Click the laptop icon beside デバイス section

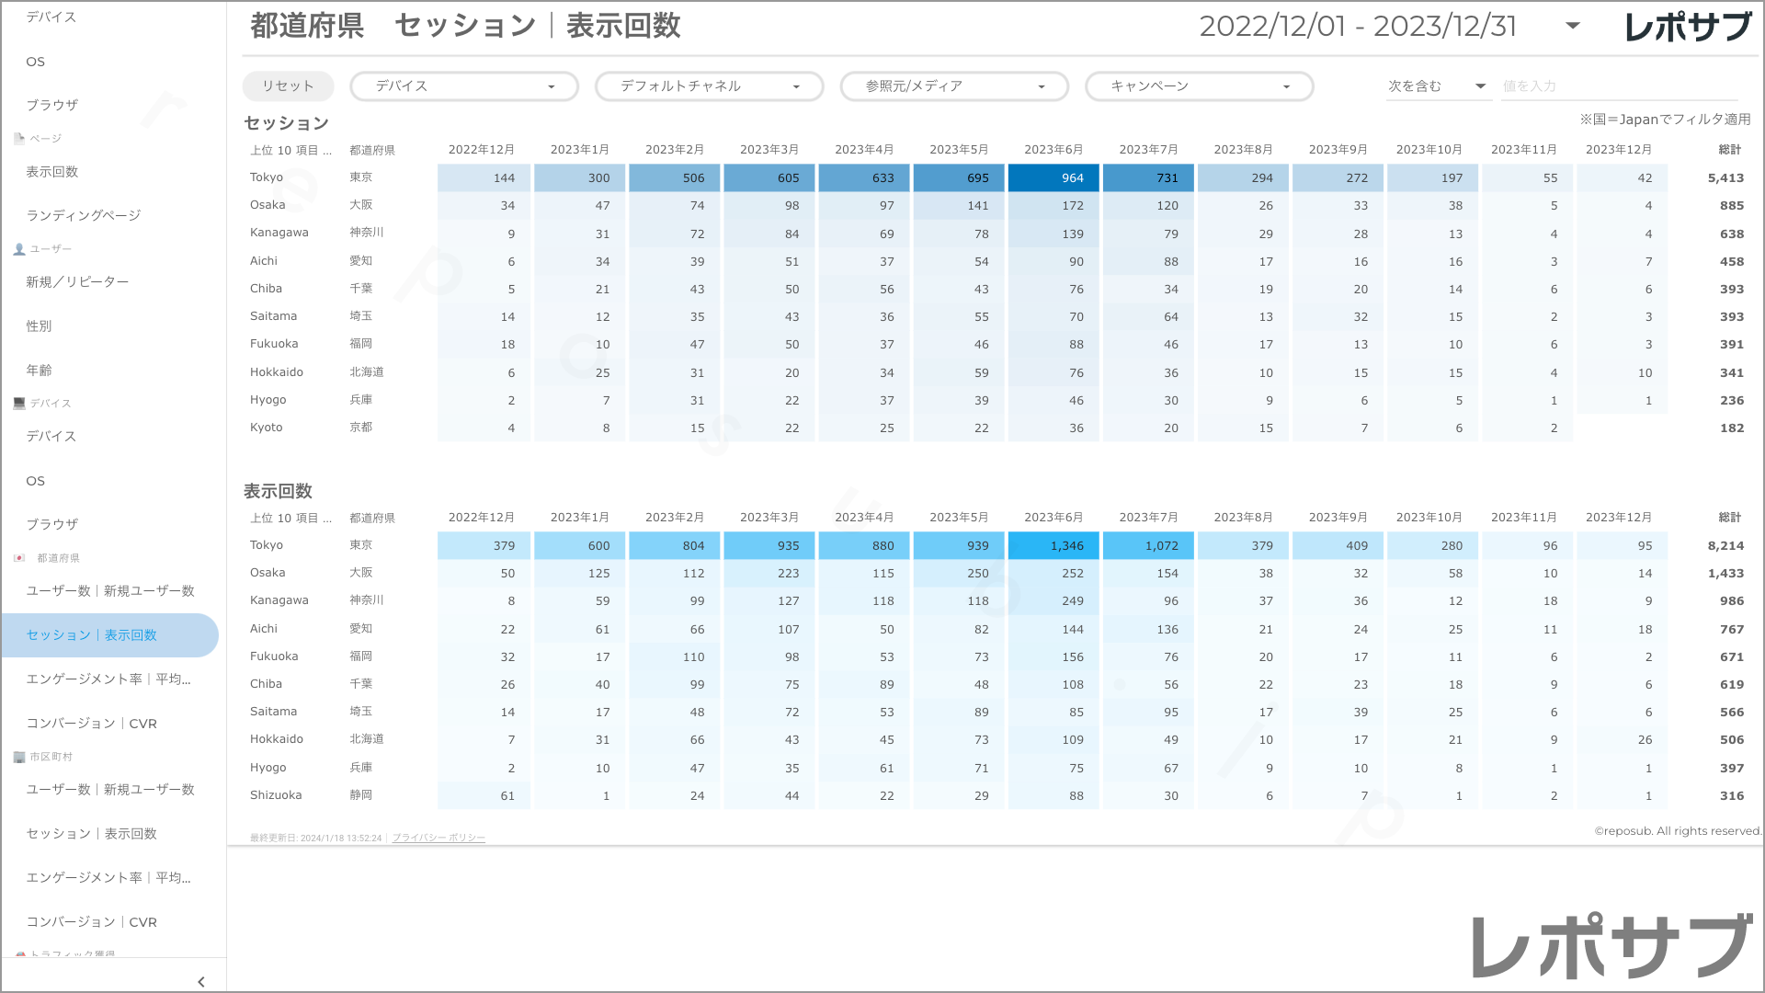(19, 403)
